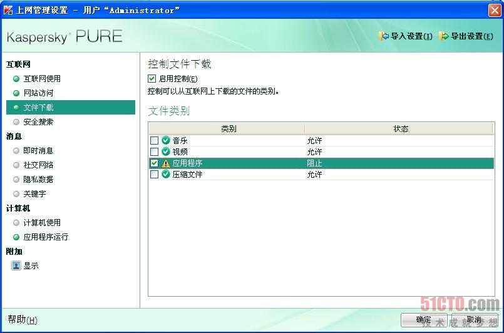Confirm with the 确定 button
The width and height of the screenshot is (504, 333).
point(424,320)
